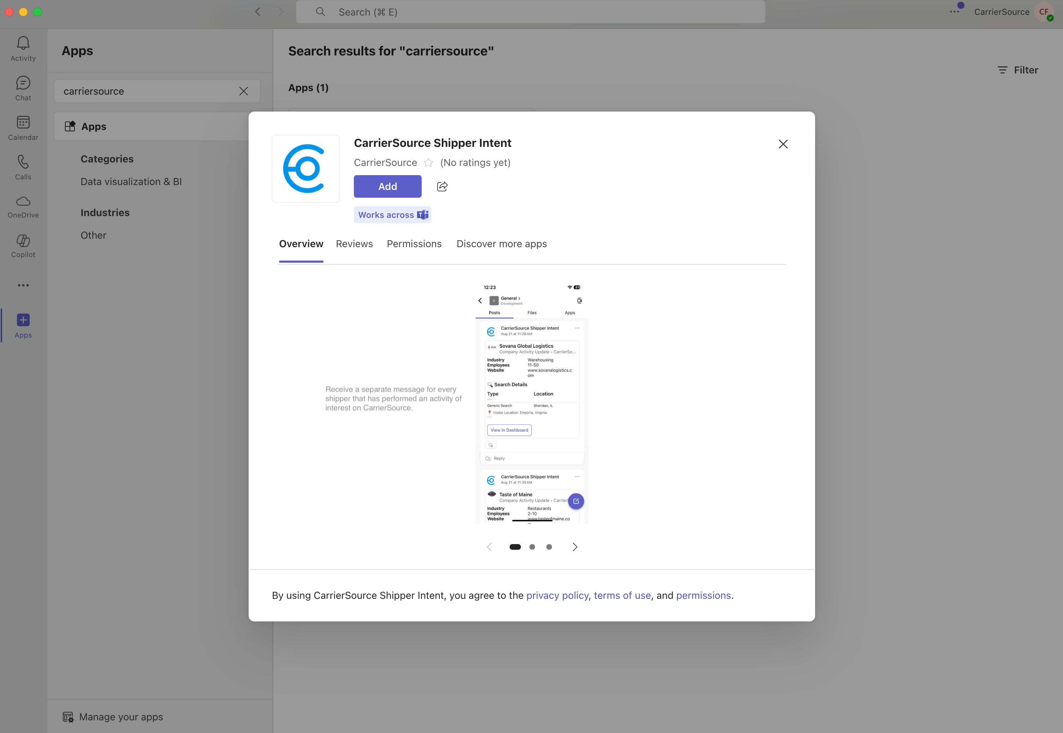Screen dimensions: 1063x733
Task: Click the Filter icon in search results
Action: coord(1002,70)
